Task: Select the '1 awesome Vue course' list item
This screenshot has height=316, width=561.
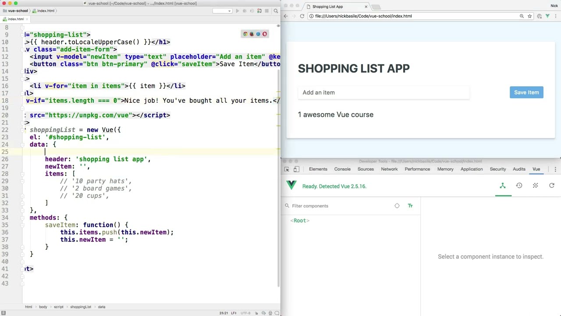Action: 336,115
